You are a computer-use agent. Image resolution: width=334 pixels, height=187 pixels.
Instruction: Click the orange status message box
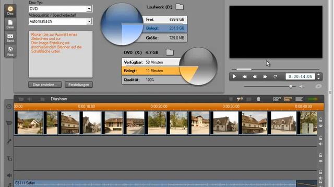61,54
